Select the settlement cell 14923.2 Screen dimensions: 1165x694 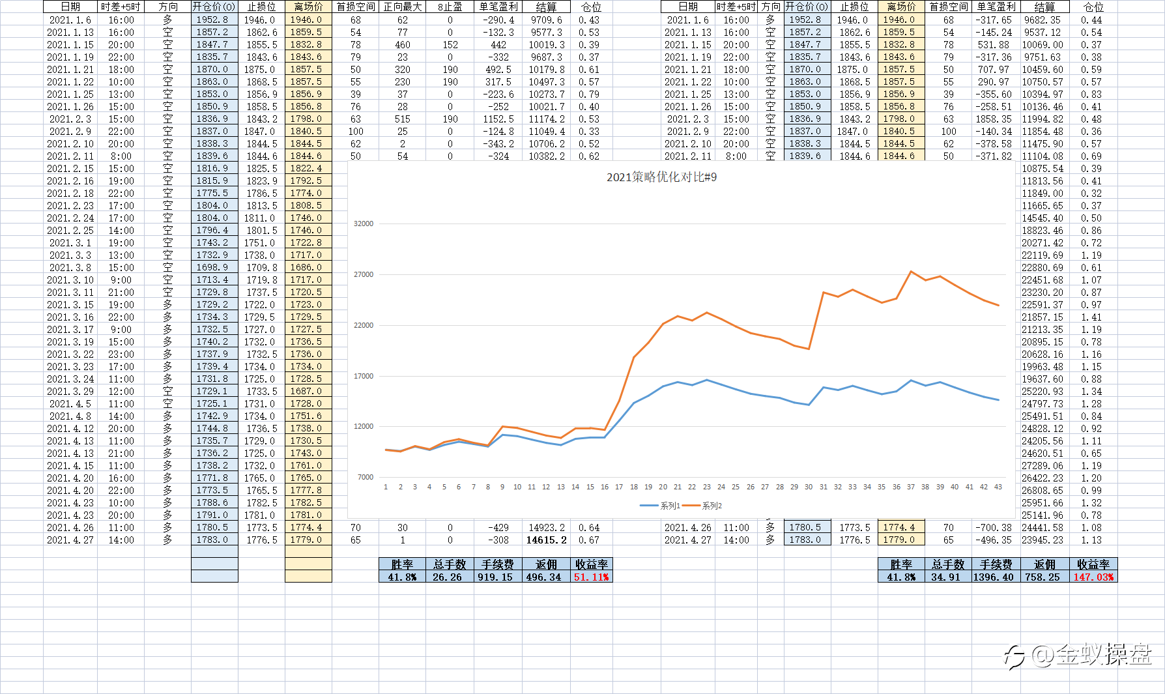tap(546, 528)
